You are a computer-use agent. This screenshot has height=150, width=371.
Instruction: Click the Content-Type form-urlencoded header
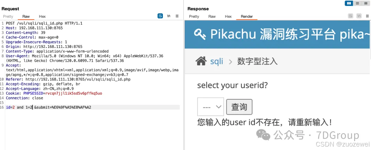pyautogui.click(x=57, y=51)
